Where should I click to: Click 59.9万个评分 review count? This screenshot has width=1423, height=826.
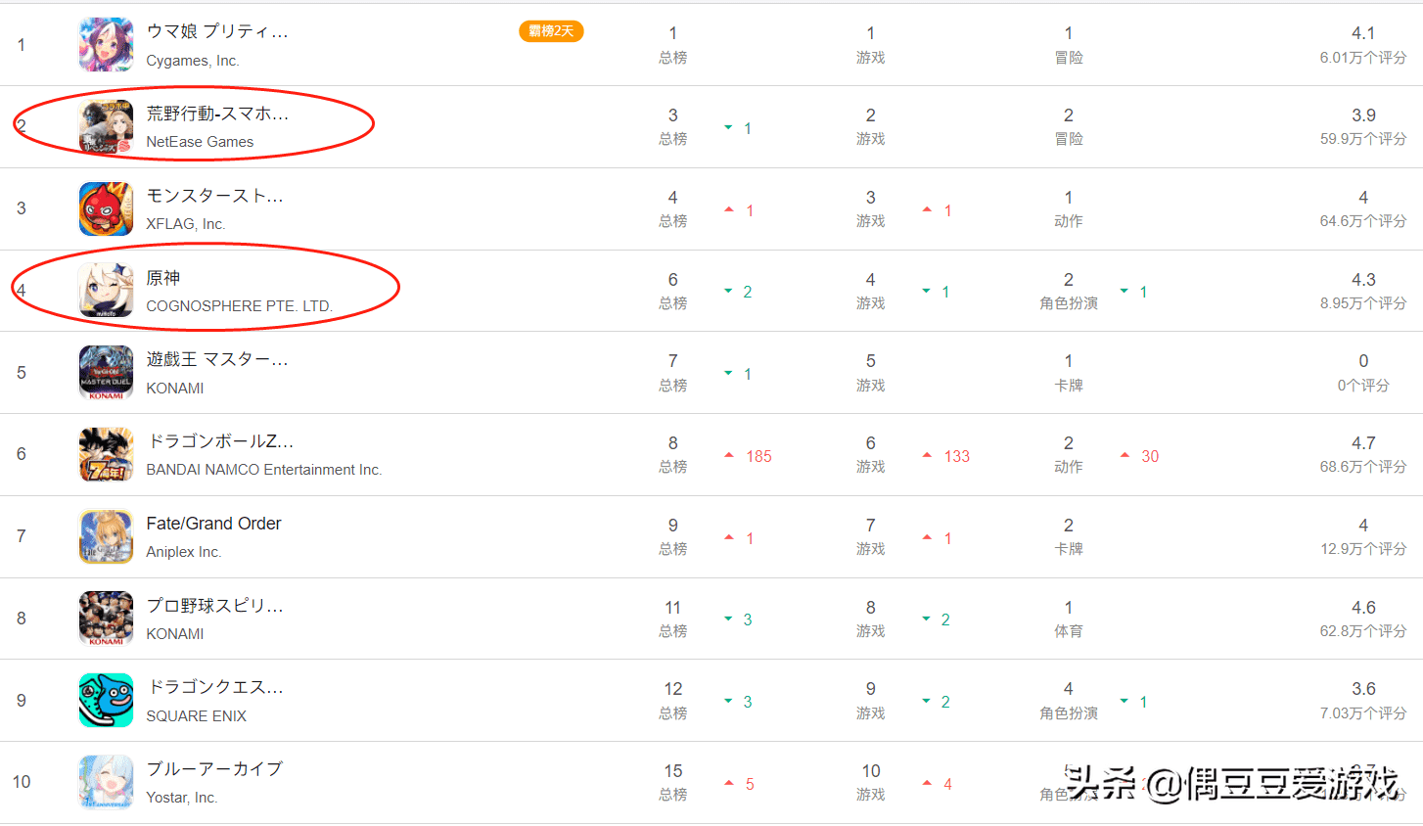1363,139
